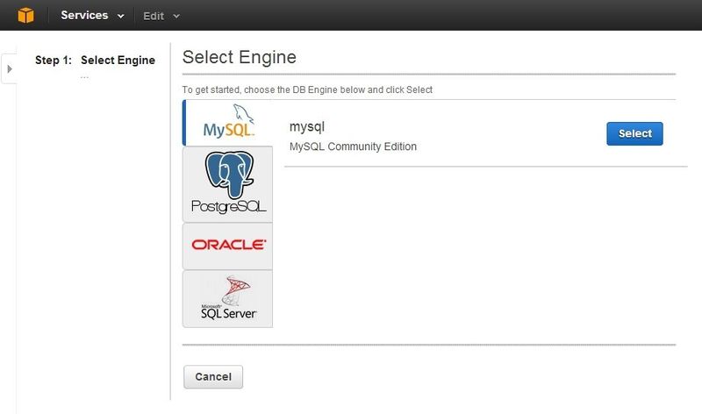The width and height of the screenshot is (702, 414).
Task: Expand the left side panel arrow
Action: tap(9, 69)
